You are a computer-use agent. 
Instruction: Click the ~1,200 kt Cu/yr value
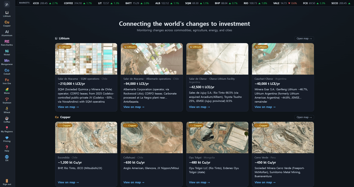click(x=70, y=163)
